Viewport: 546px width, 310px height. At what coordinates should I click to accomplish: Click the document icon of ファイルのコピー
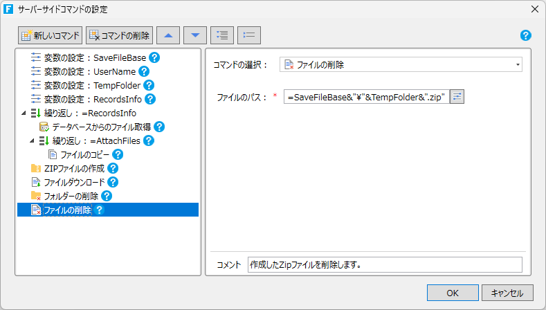click(x=53, y=154)
